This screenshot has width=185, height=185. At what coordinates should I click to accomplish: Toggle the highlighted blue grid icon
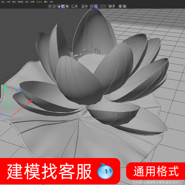coord(96,6)
